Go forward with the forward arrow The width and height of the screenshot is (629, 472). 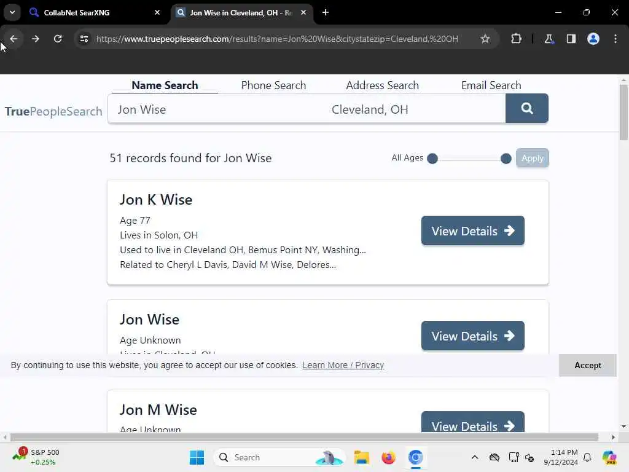pyautogui.click(x=35, y=39)
